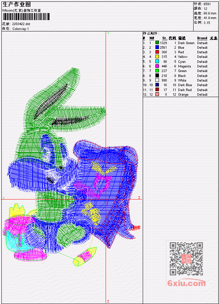Select the bright Green swatch in row 7
The width and height of the screenshot is (219, 304).
(157, 71)
